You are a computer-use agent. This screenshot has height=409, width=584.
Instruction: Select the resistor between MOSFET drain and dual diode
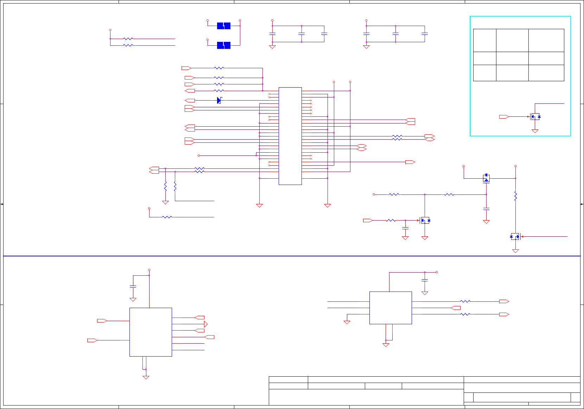pos(449,194)
